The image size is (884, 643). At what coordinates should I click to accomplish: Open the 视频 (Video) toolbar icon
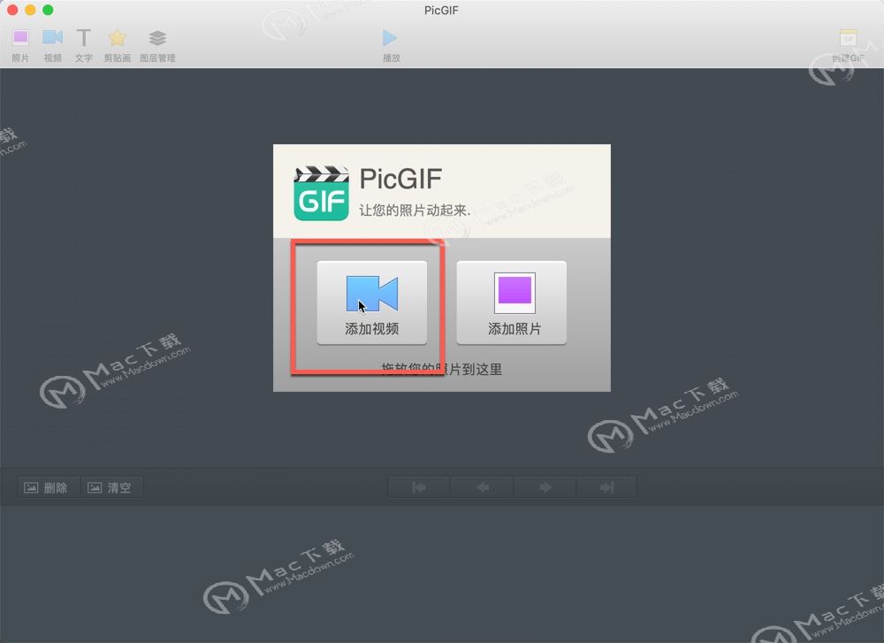click(x=52, y=44)
